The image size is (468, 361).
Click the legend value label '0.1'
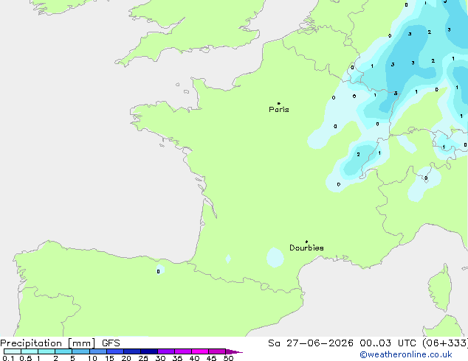[8, 358]
